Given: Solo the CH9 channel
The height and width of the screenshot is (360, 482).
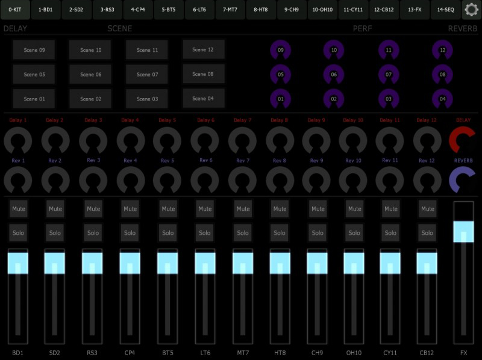Looking at the screenshot, I should tap(316, 232).
